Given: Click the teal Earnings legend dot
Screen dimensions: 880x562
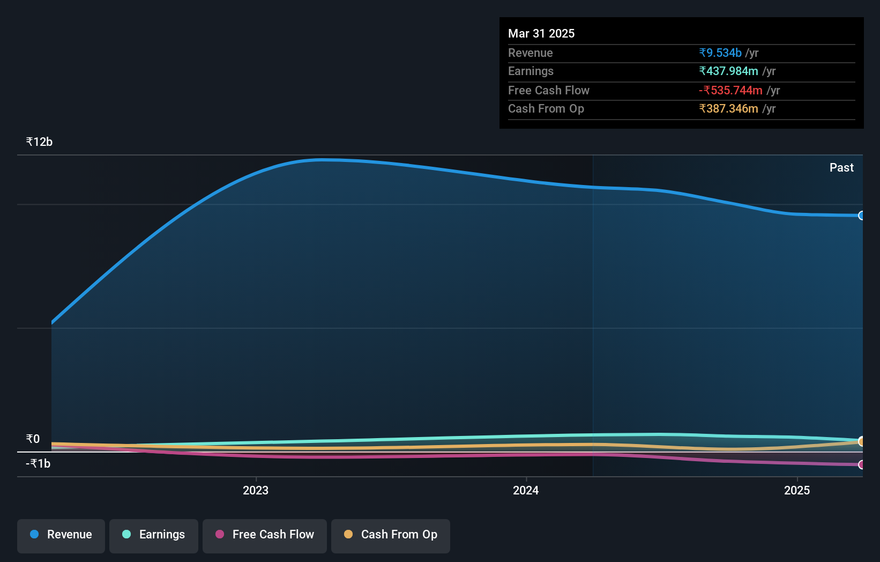Looking at the screenshot, I should point(126,534).
